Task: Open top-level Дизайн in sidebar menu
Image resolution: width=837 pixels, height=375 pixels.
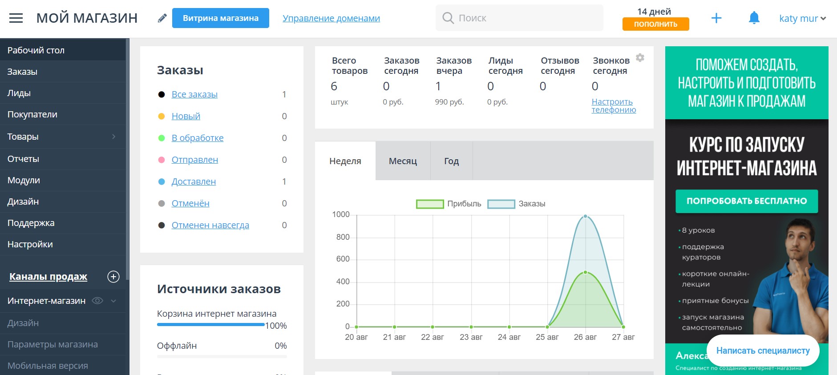Action: (x=63, y=202)
